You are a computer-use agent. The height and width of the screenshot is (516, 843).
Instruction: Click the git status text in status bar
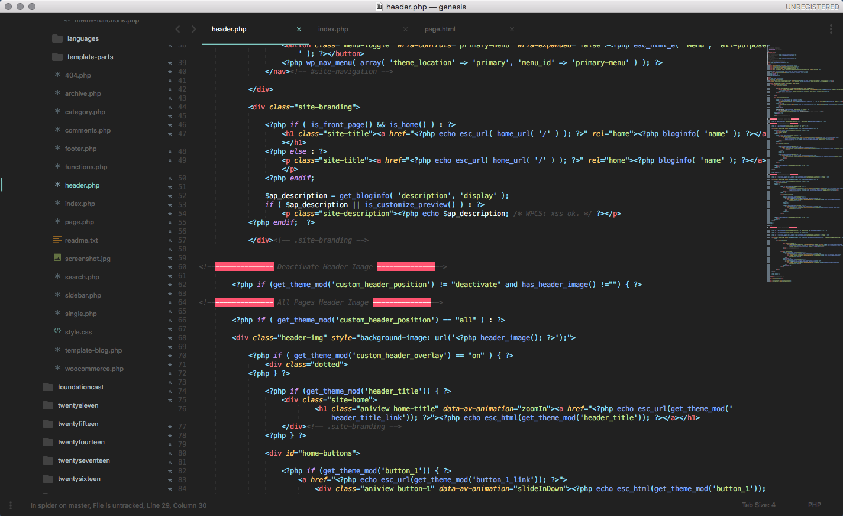(x=118, y=505)
